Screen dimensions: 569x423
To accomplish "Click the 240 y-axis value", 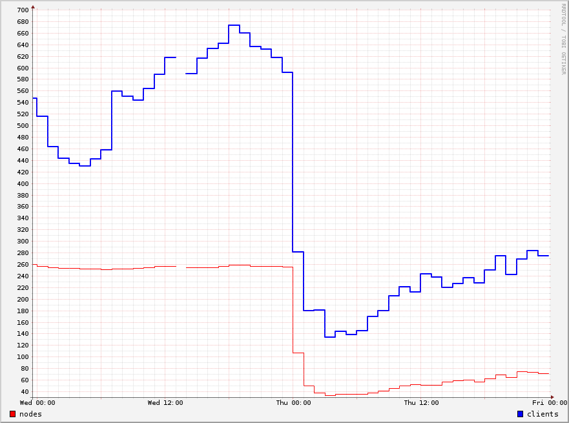I will pyautogui.click(x=23, y=276).
